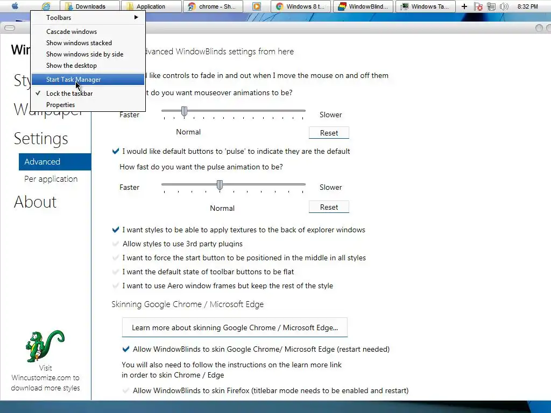The height and width of the screenshot is (413, 551).
Task: Visit Wincustomize.com to download more styles
Action: 45,378
